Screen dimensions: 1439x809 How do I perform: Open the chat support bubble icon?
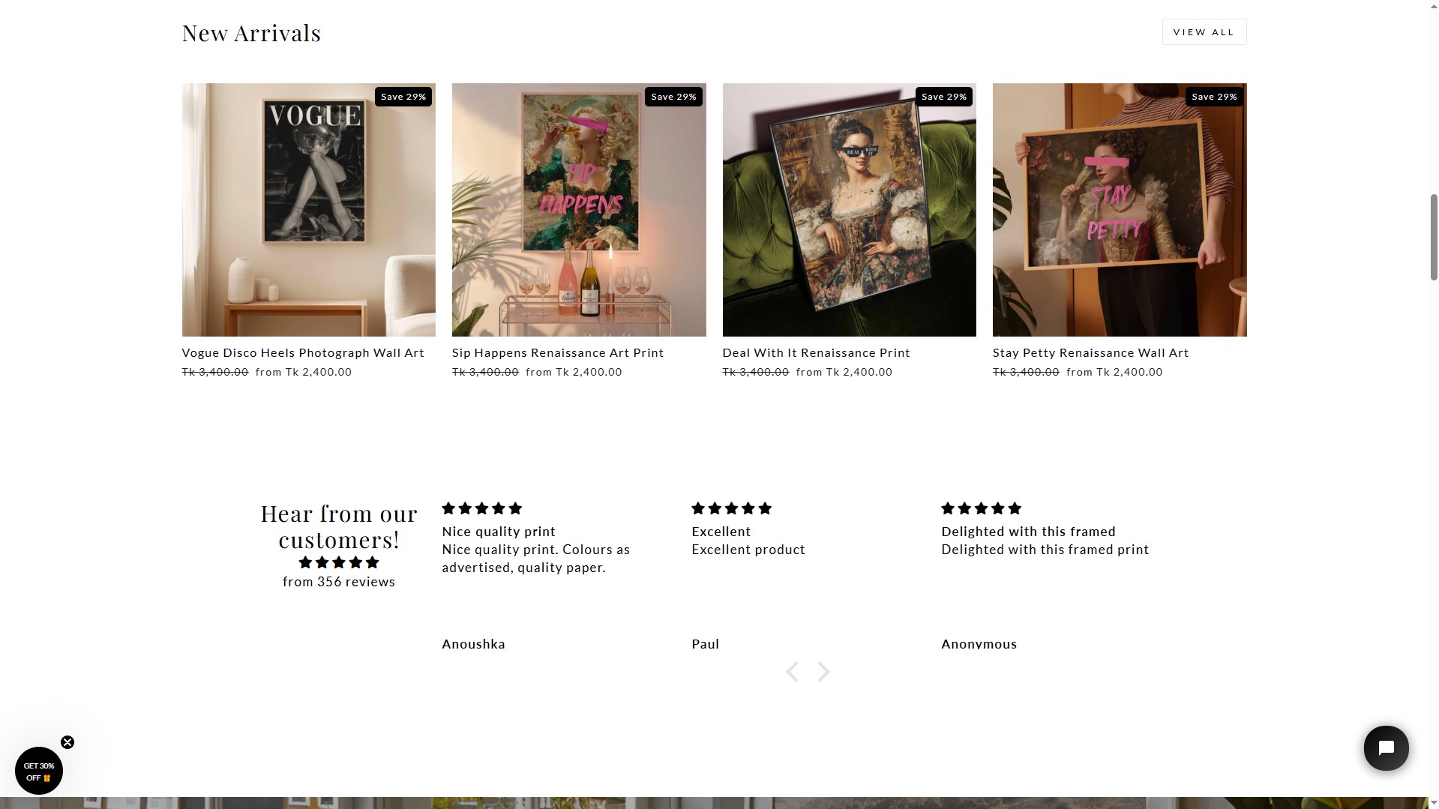(1386, 748)
